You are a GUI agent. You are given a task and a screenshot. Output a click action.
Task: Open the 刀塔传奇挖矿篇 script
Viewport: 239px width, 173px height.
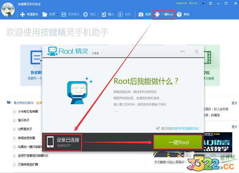click(28, 164)
